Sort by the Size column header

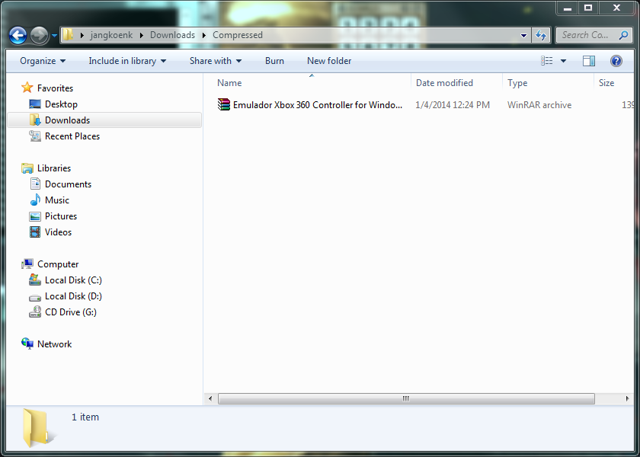(606, 83)
